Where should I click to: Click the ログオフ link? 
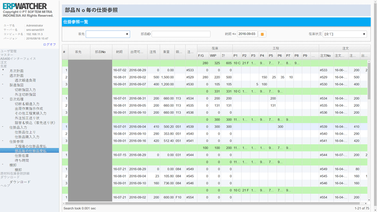click(50, 44)
